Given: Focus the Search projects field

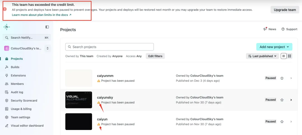Looking at the screenshot, I should pos(110,47).
